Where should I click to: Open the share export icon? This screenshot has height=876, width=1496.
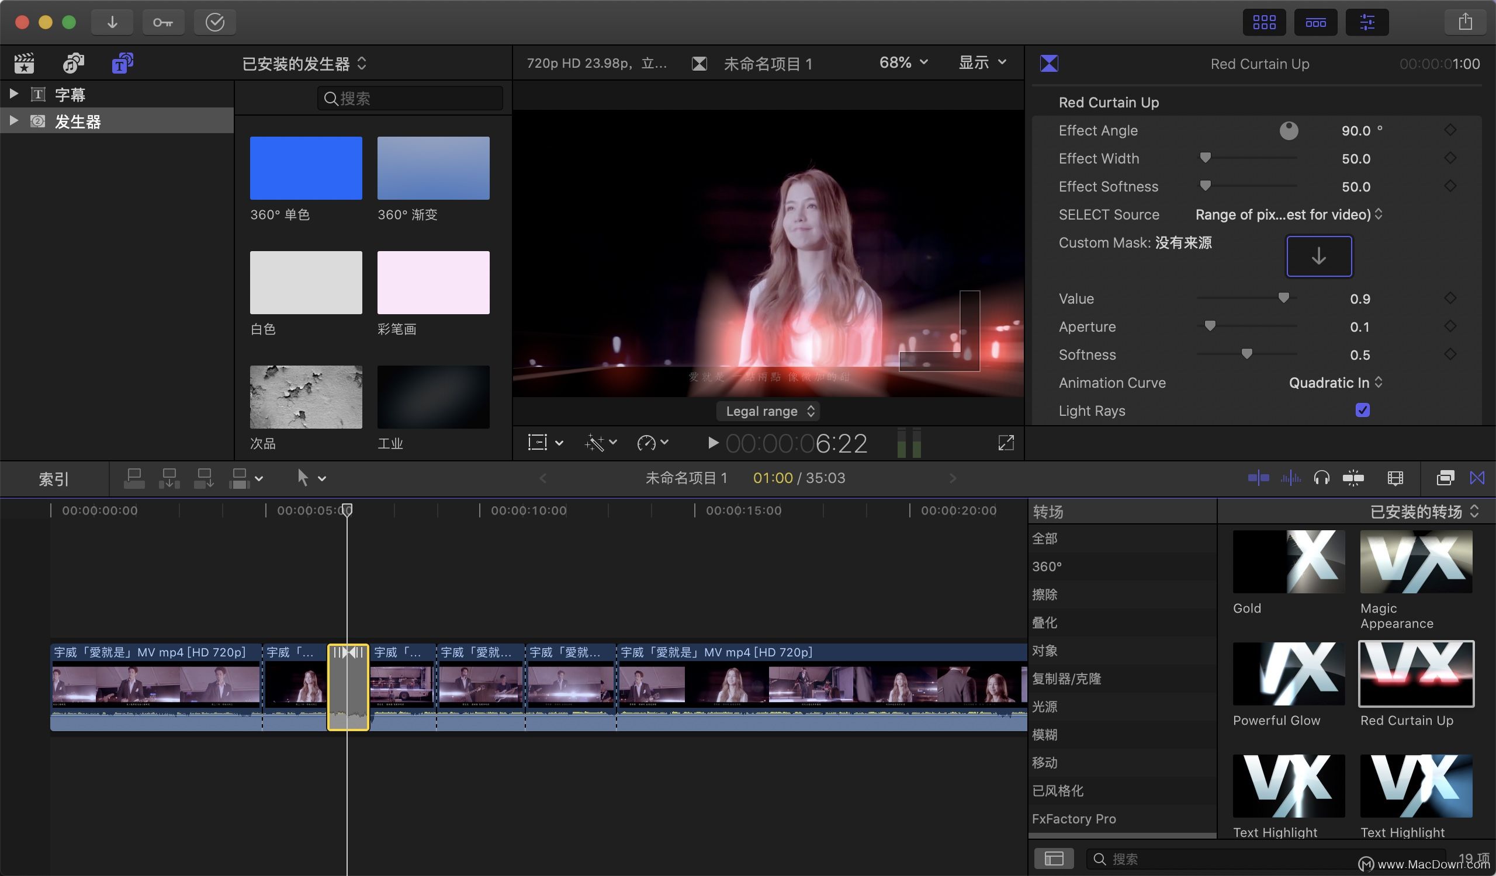pyautogui.click(x=1465, y=23)
